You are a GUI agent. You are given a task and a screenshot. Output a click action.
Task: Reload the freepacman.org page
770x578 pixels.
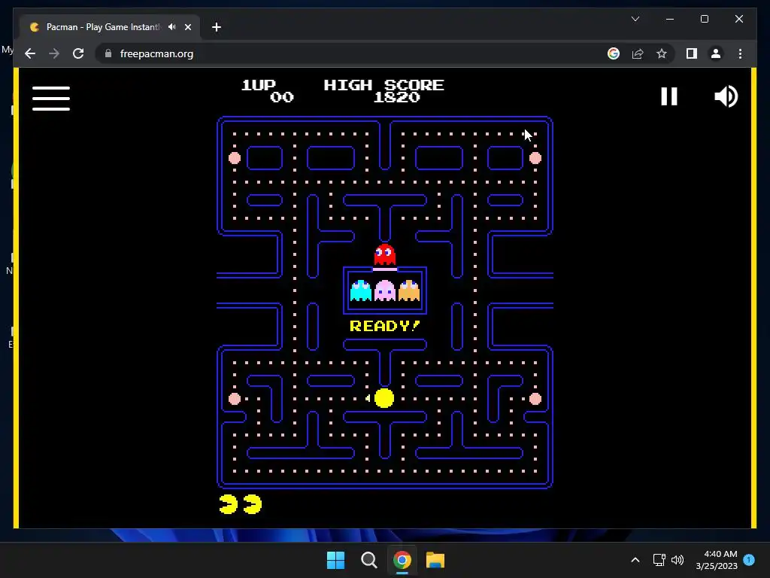pyautogui.click(x=78, y=53)
